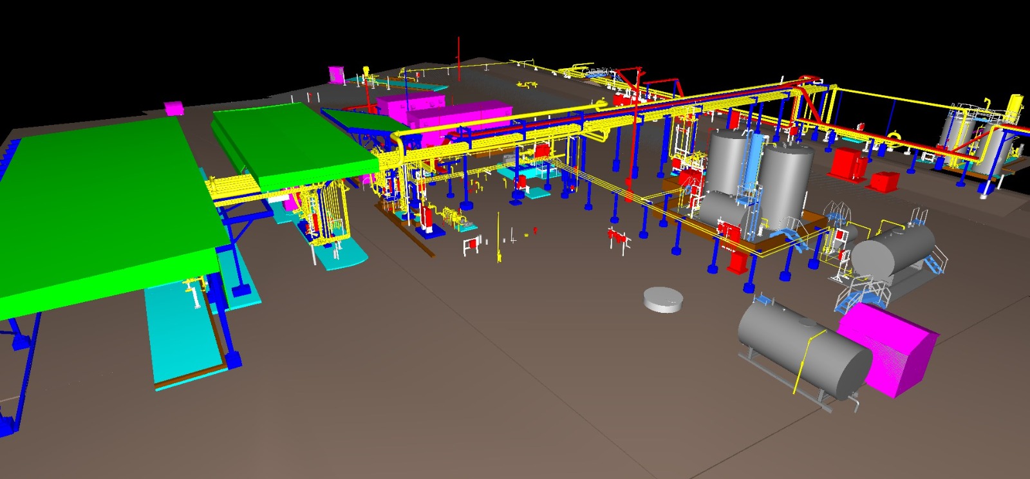
Task: Select the small magenta box on the left roof edge
Action: 174,108
